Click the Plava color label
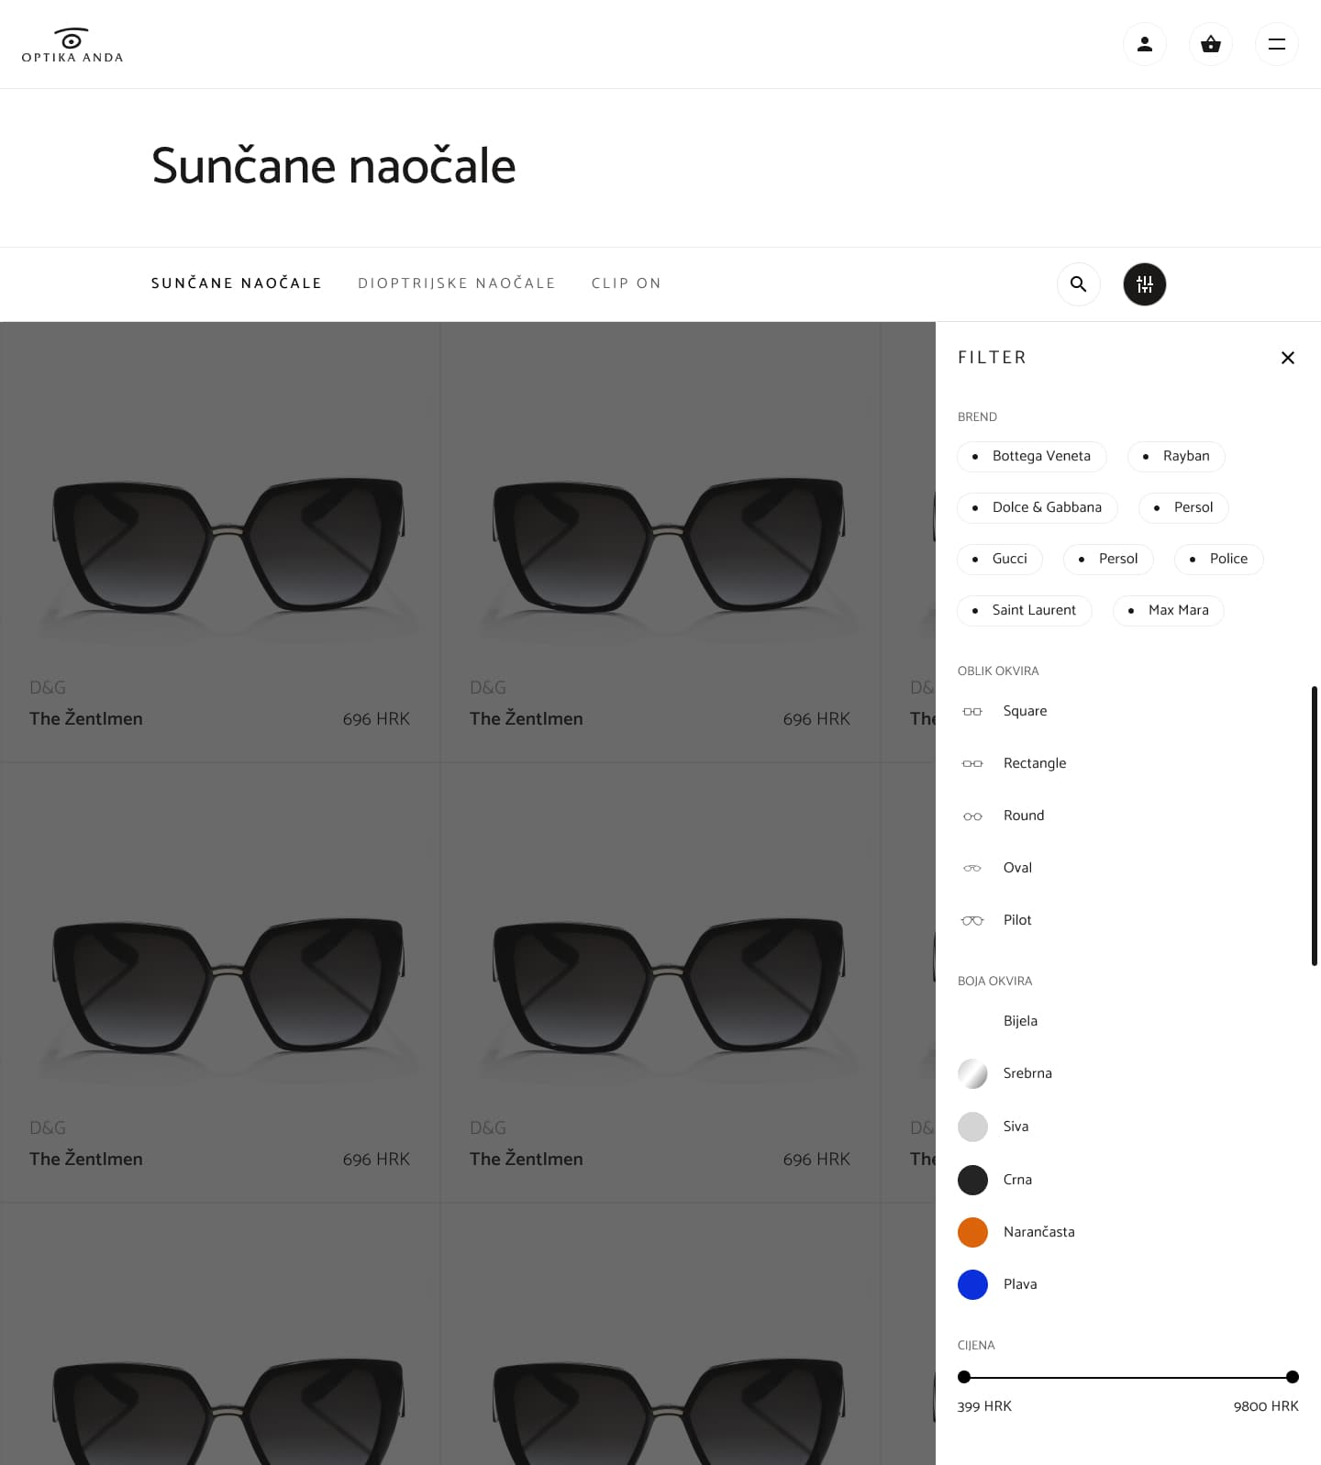The height and width of the screenshot is (1465, 1321). pyautogui.click(x=1020, y=1284)
